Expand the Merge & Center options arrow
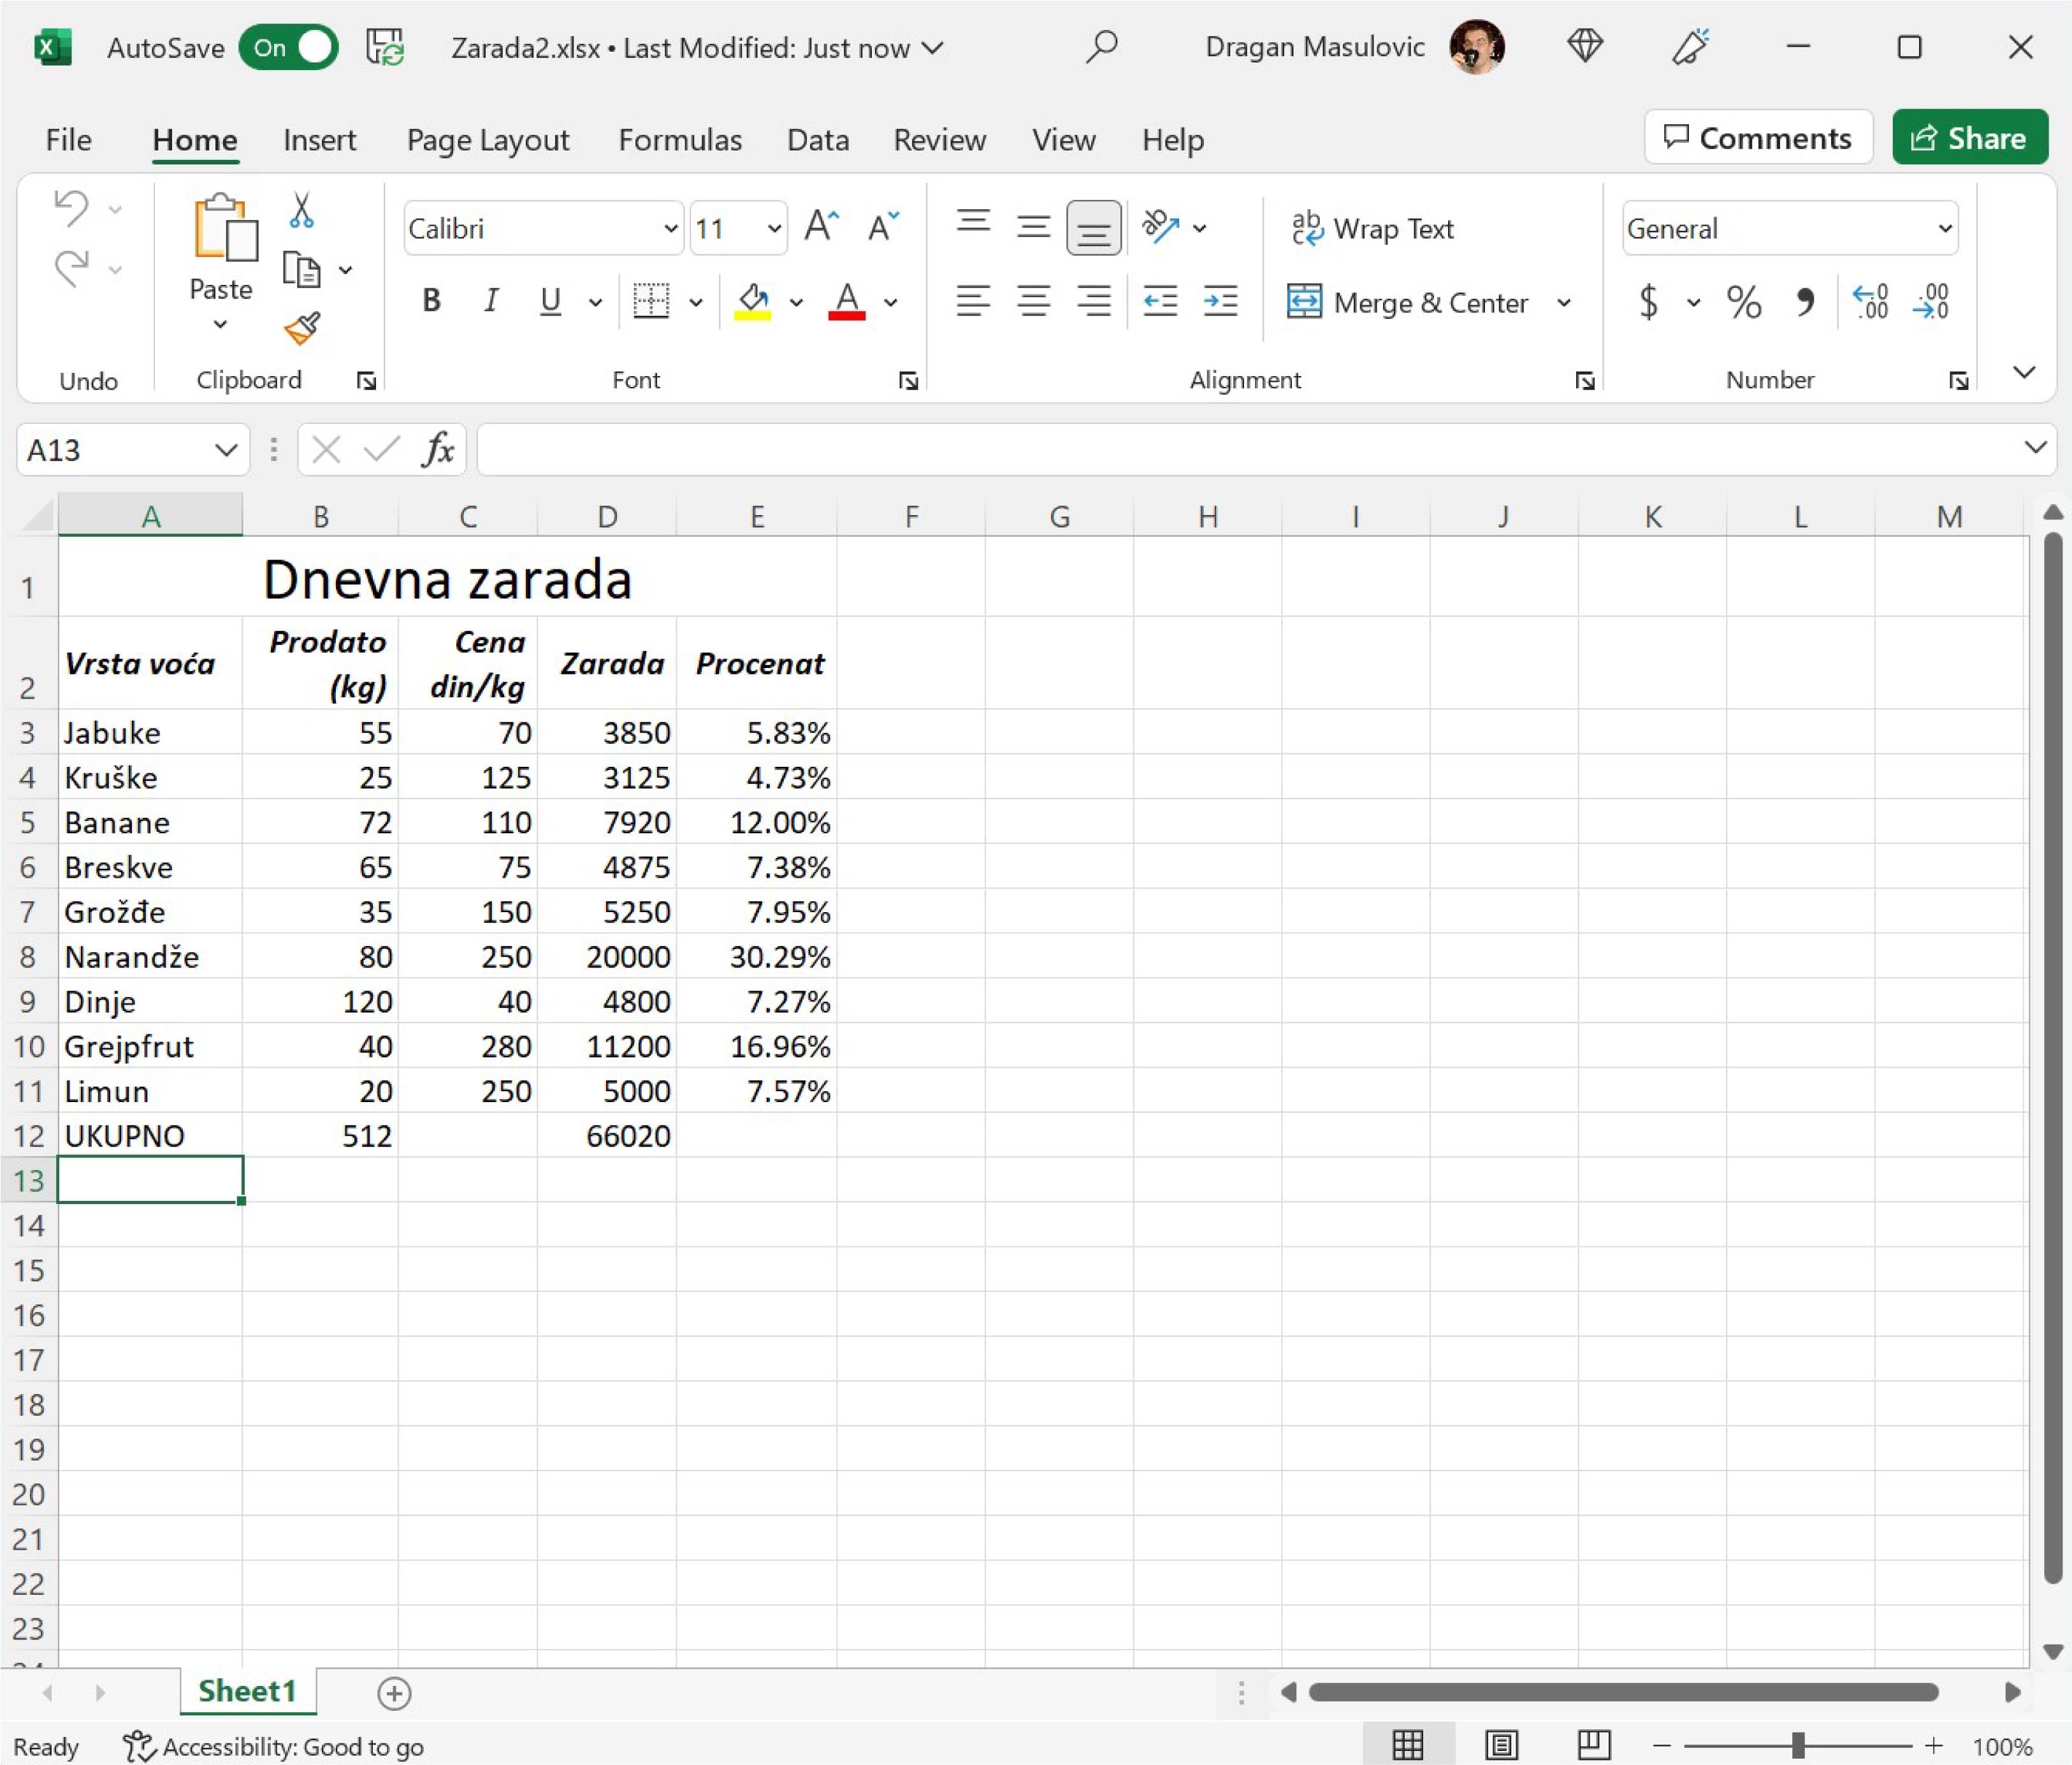This screenshot has width=2072, height=1765. coord(1564,303)
